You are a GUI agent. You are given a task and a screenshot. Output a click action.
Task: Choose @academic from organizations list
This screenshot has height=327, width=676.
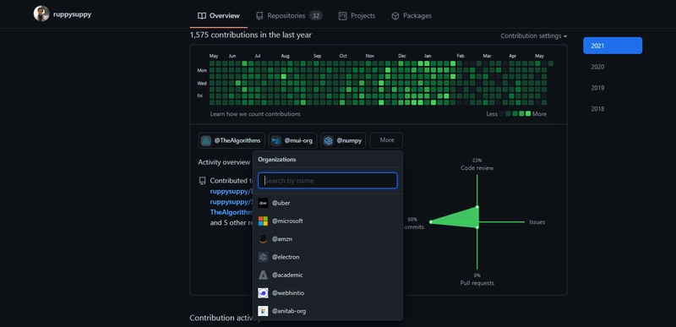pyautogui.click(x=328, y=275)
